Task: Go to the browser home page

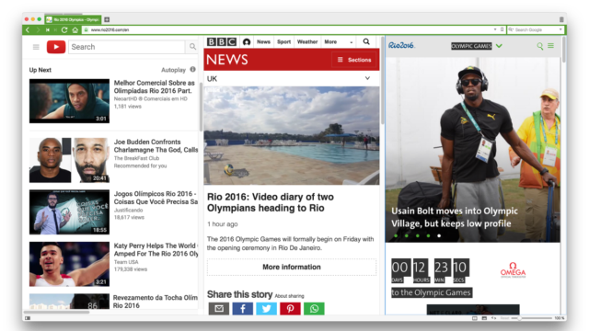Action: pos(75,29)
